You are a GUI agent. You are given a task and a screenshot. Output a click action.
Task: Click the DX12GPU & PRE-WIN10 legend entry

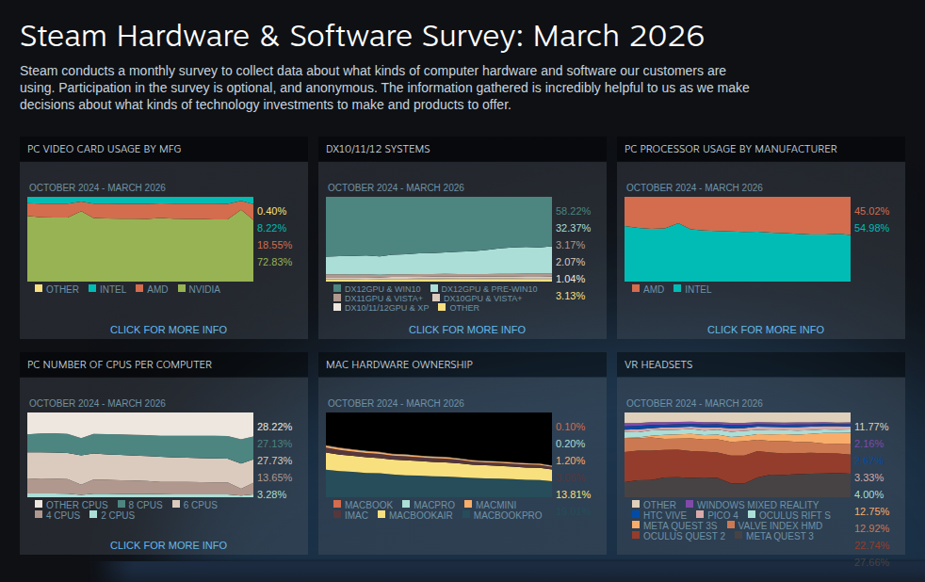484,289
